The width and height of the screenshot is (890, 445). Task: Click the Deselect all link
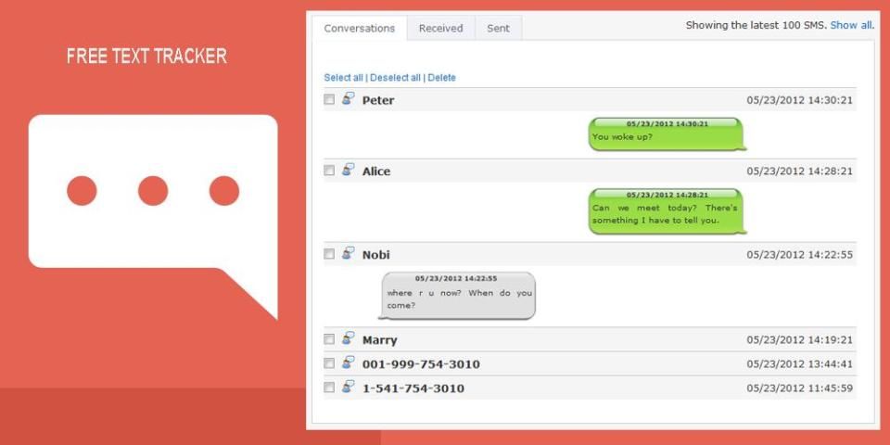[x=395, y=78]
